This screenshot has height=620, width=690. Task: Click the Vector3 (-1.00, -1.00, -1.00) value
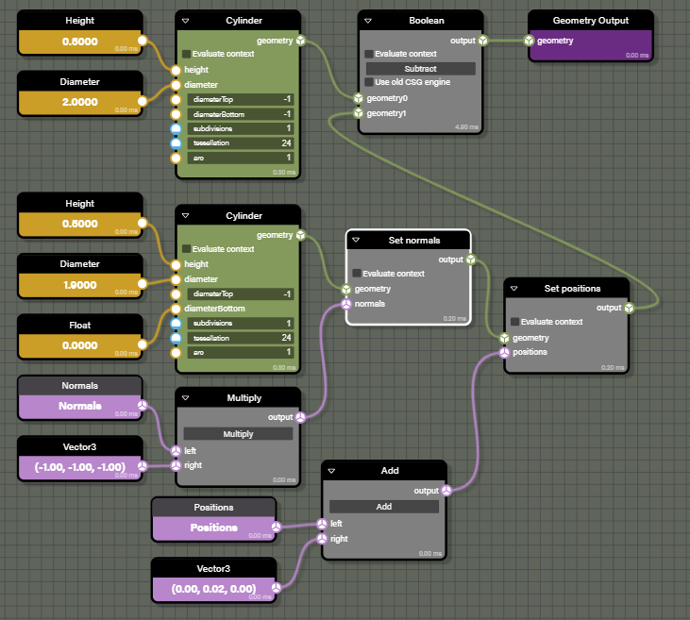(x=79, y=467)
